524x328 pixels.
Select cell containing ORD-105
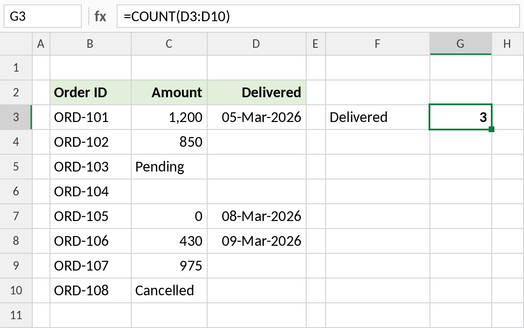click(x=91, y=216)
